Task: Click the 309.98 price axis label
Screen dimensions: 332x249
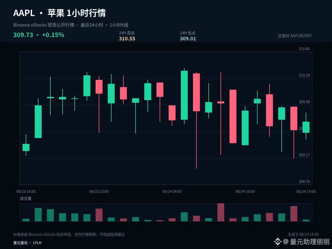Action: point(304,102)
